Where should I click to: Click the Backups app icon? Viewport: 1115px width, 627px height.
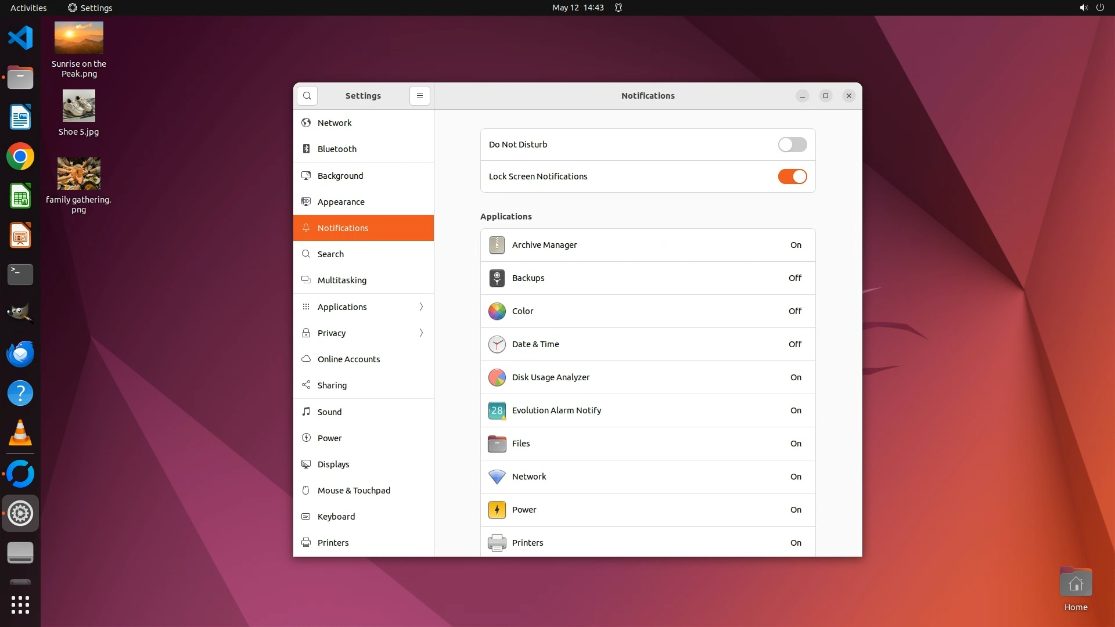(497, 278)
